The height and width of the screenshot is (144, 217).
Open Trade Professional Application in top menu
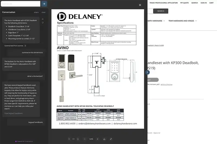(164, 3)
